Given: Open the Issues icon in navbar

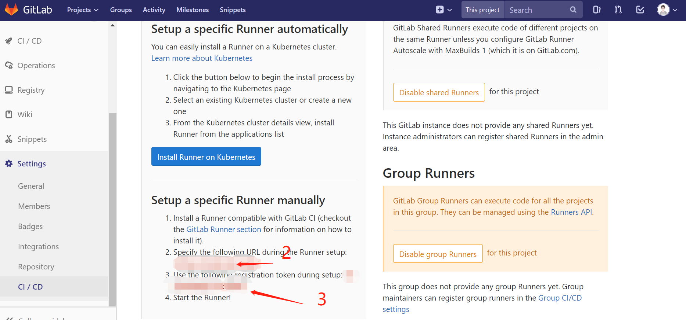Looking at the screenshot, I should (x=597, y=10).
